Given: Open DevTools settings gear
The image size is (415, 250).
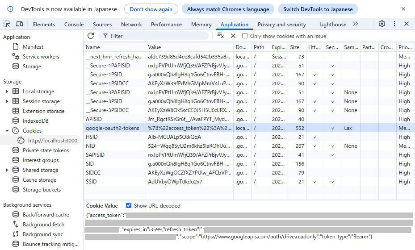Looking at the screenshot, I should pyautogui.click(x=381, y=24).
